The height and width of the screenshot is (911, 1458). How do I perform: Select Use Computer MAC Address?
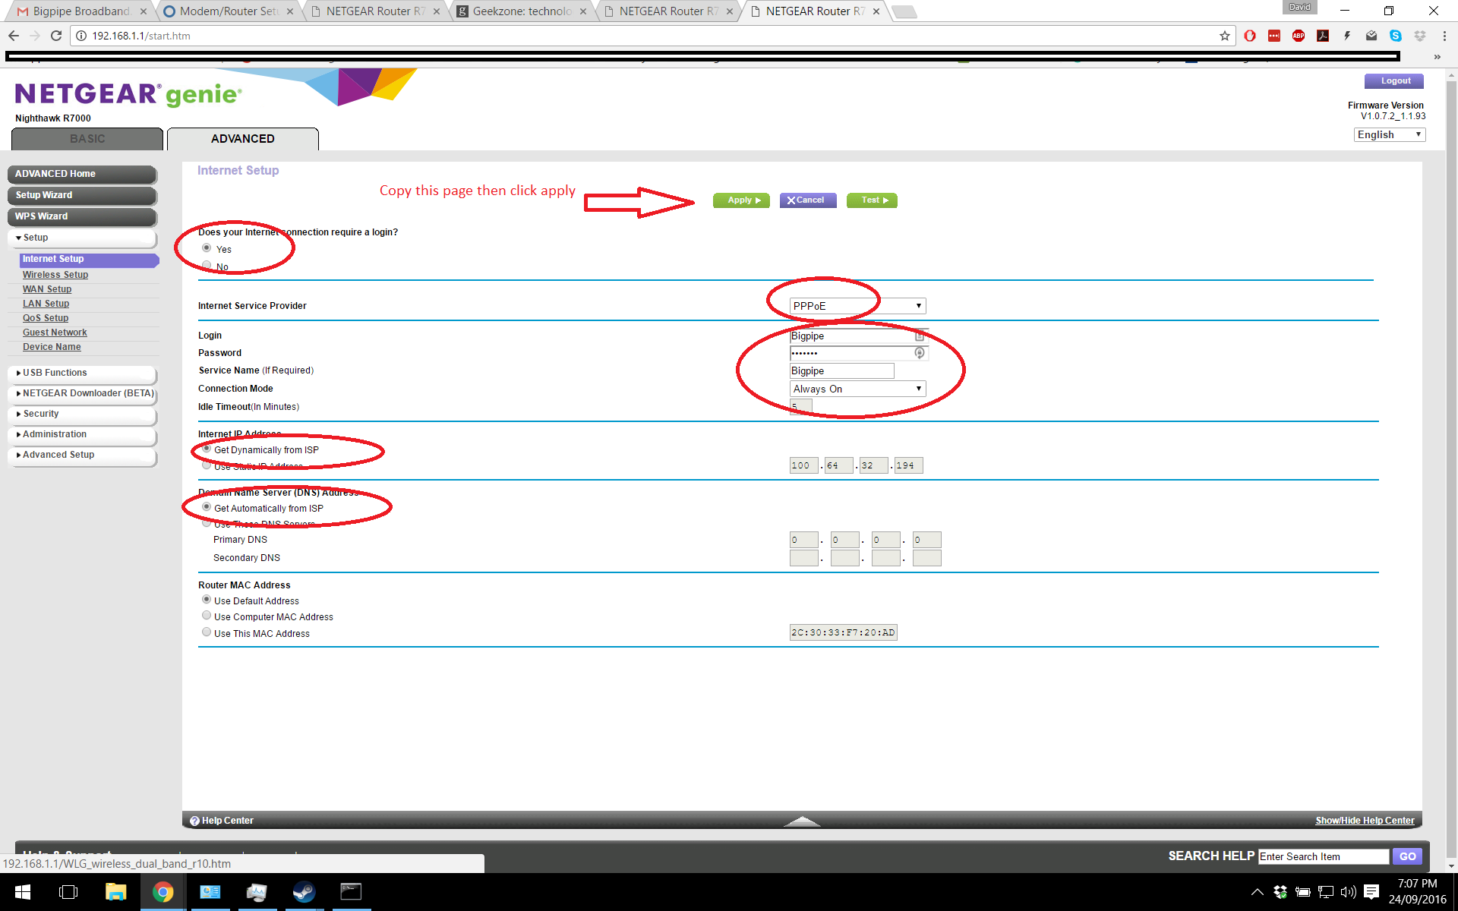coord(207,616)
